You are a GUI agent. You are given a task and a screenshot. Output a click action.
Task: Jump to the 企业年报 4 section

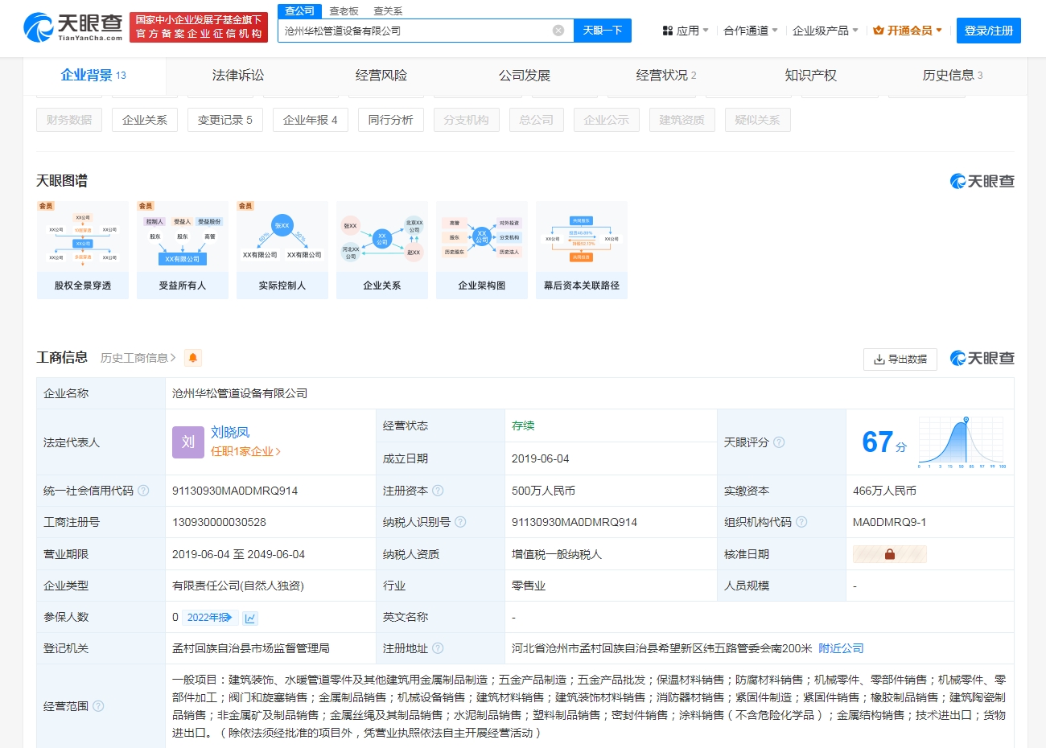(x=311, y=120)
